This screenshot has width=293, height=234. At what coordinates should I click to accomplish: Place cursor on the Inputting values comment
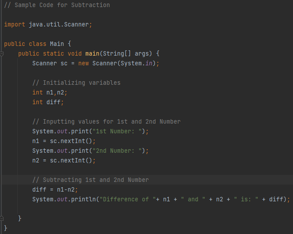[x=107, y=121]
